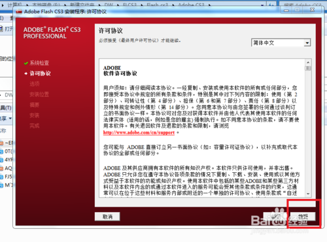Select the 选项 step in sidebar
This screenshot has height=242, width=327.
(35, 83)
